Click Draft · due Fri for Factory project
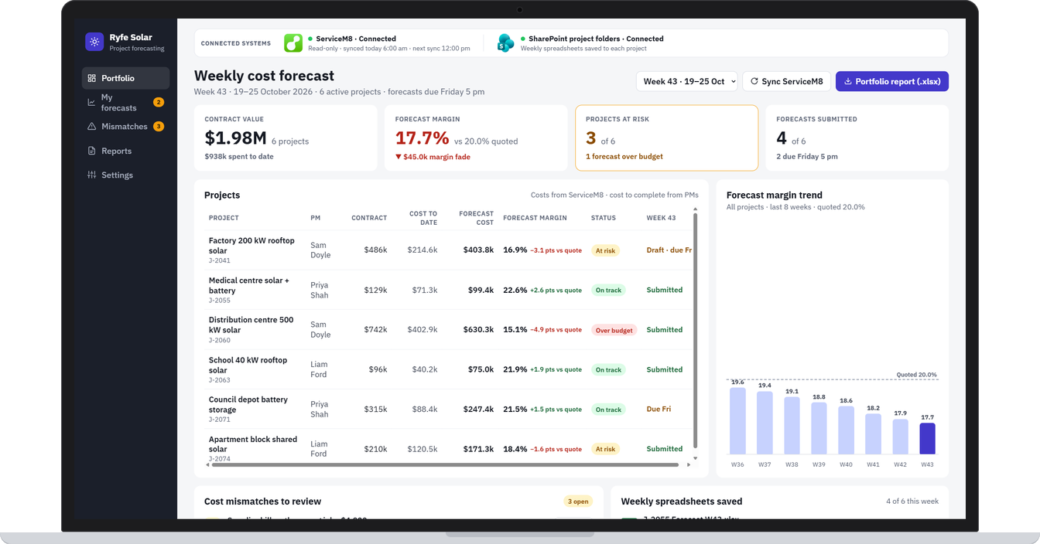Image resolution: width=1040 pixels, height=544 pixels. (669, 250)
